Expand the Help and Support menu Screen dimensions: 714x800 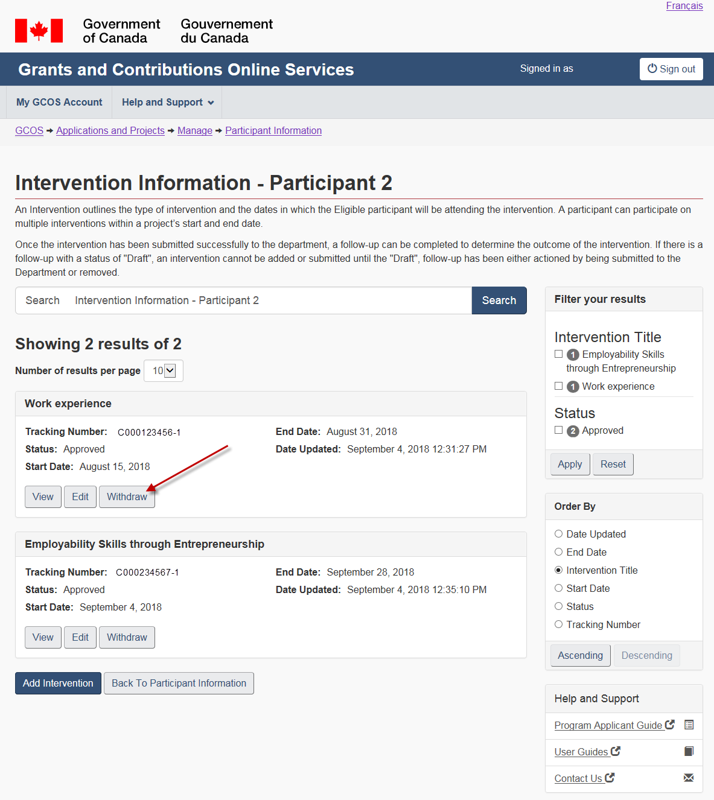[x=167, y=103]
